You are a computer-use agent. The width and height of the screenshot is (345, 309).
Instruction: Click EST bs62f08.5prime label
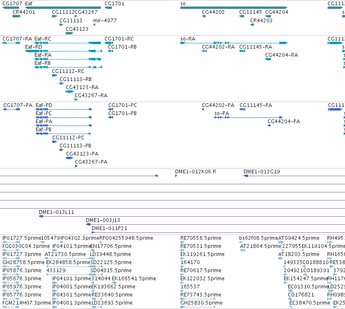(259, 238)
